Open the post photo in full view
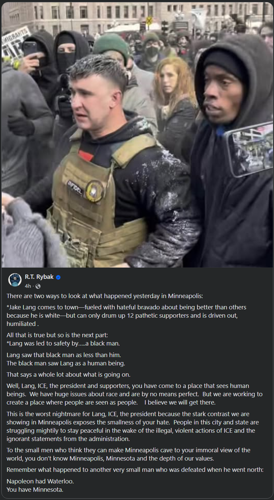This screenshot has width=274, height=500. [137, 135]
